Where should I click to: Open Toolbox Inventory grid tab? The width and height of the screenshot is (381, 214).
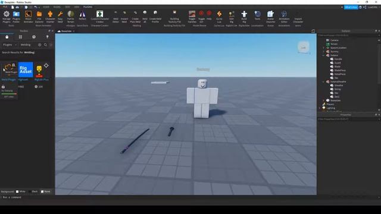click(x=20, y=37)
